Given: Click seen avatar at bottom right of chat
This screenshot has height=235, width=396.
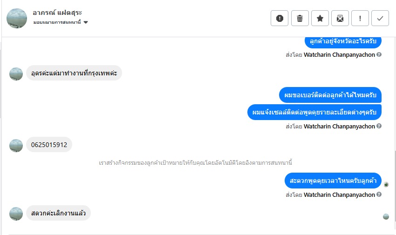Looking at the screenshot, I should pos(386,216).
